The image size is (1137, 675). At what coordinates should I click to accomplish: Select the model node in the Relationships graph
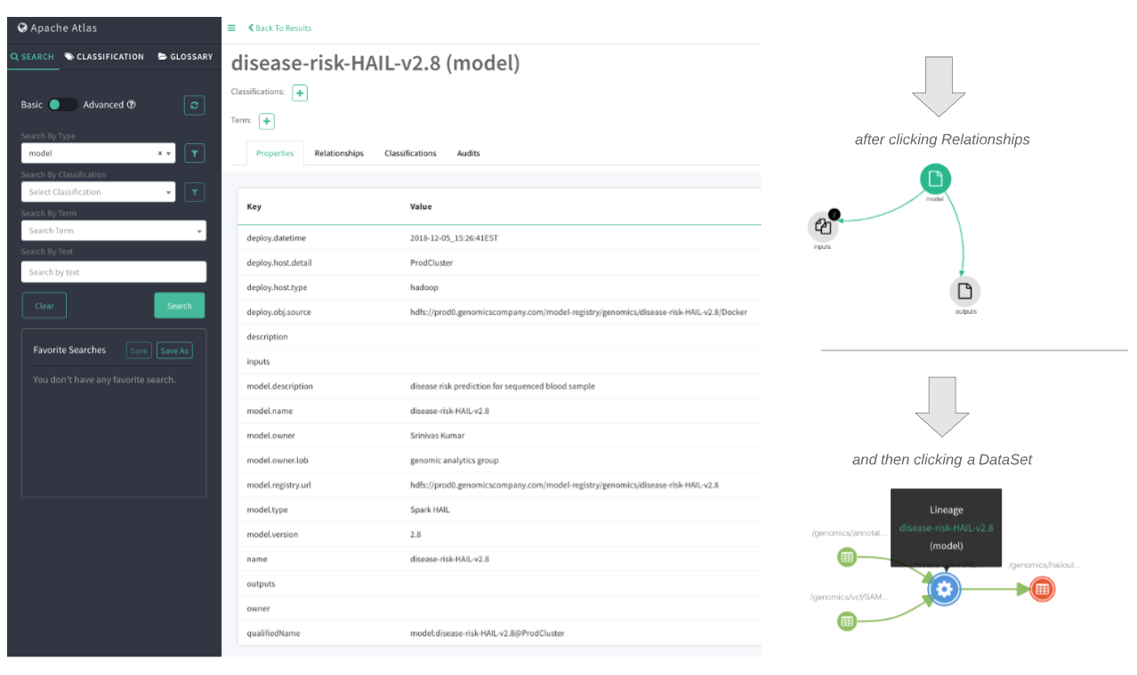pos(935,178)
